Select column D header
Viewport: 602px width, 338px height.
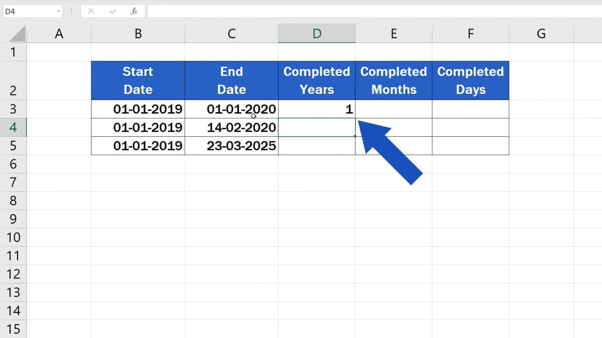click(317, 33)
